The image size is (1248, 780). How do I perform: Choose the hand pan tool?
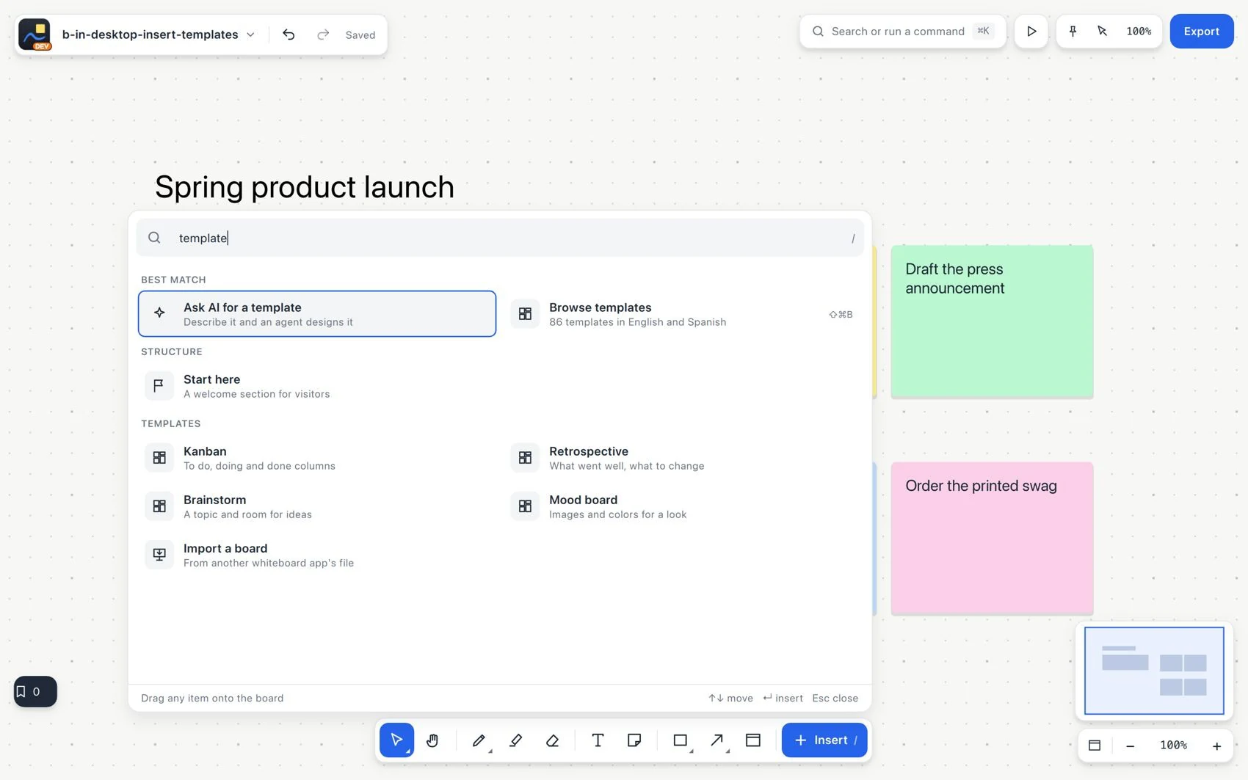point(432,740)
